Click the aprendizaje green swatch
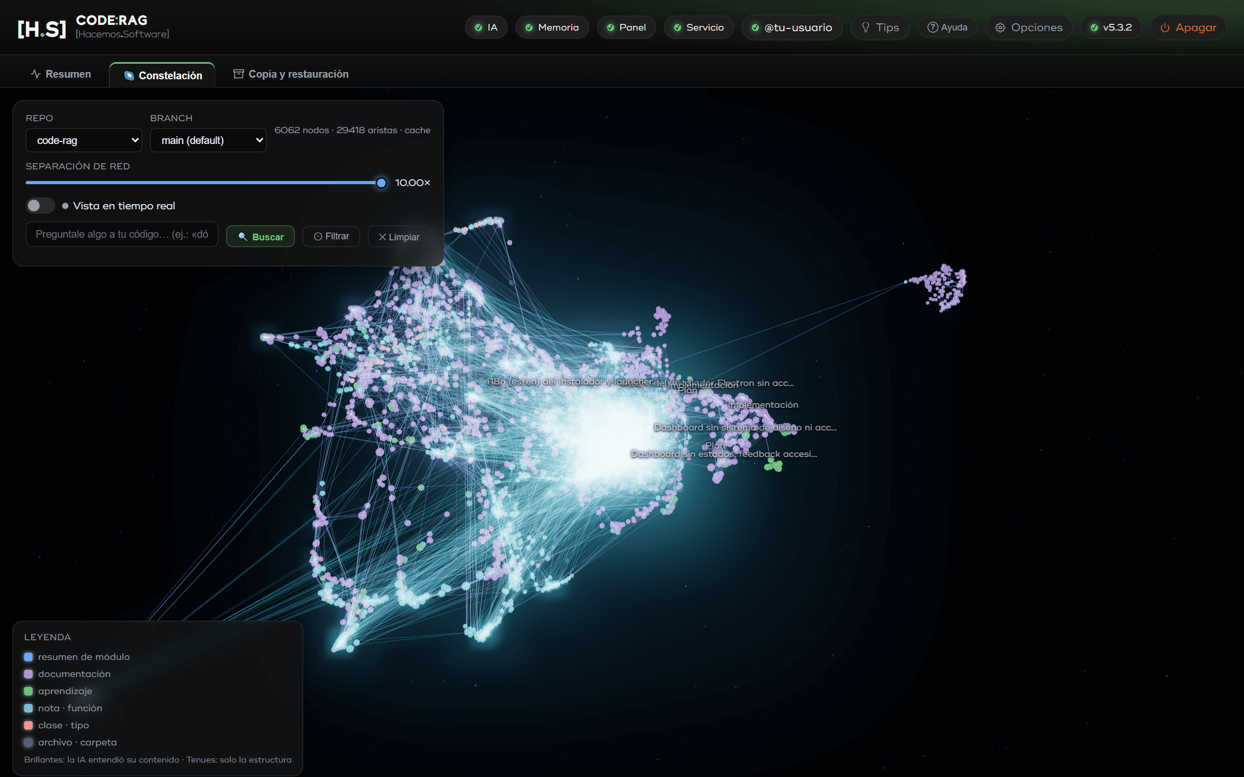 coord(29,691)
